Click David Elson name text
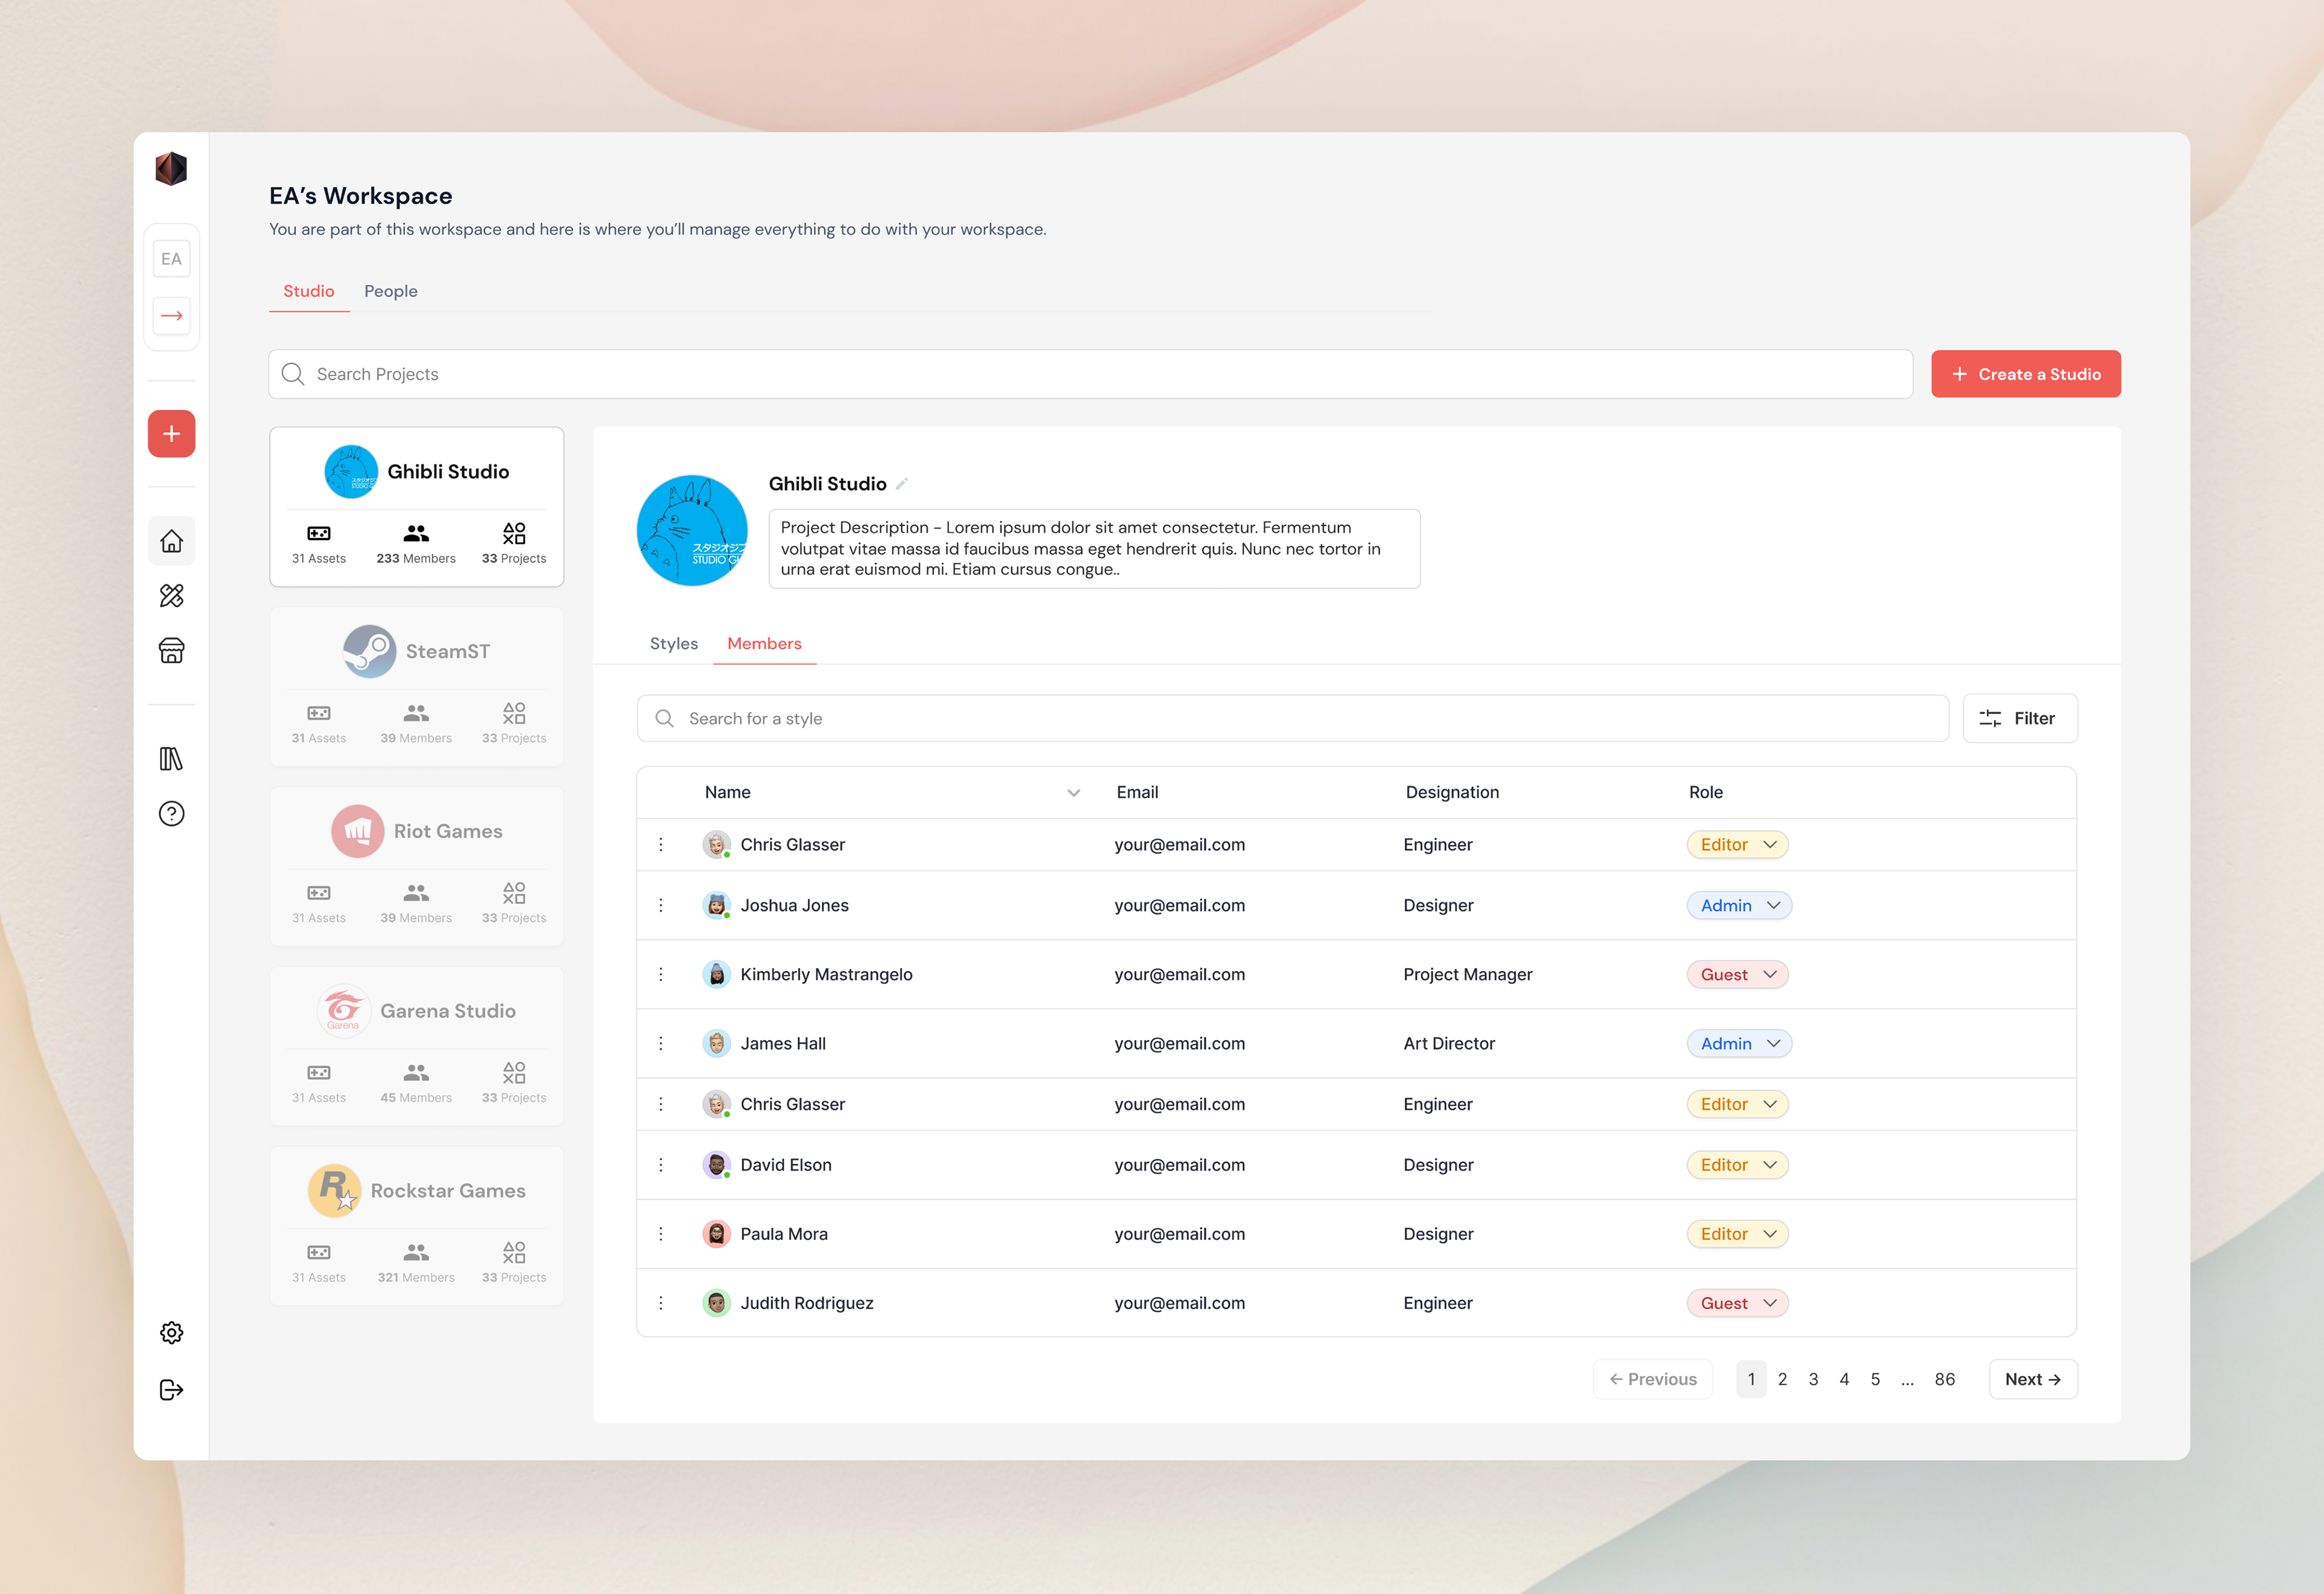 [x=786, y=1165]
